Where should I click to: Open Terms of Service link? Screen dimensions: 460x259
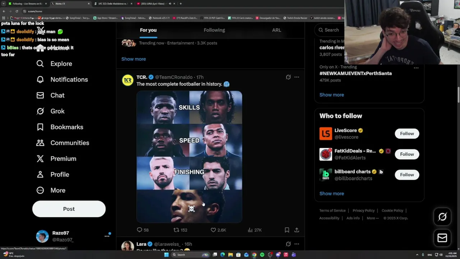point(332,210)
